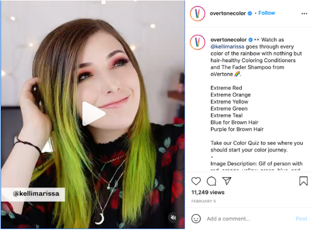Viewport: 320px width, 230px height.
Task: Click the verified badge next to header username
Action: coord(250,13)
